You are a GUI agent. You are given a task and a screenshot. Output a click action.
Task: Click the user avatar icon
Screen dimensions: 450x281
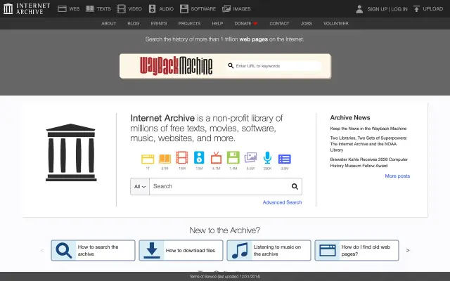(x=359, y=9)
